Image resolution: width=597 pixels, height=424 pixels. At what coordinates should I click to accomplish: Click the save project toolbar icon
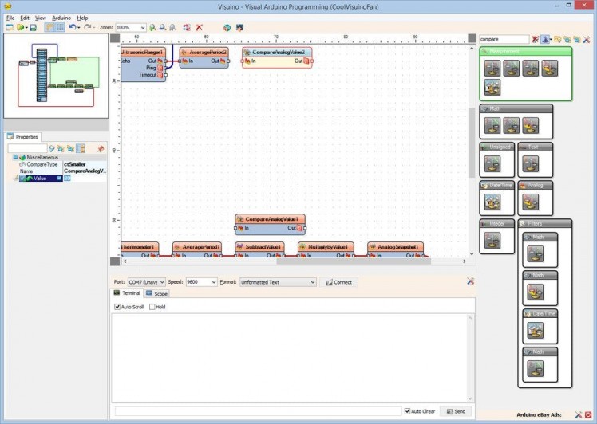(x=33, y=27)
